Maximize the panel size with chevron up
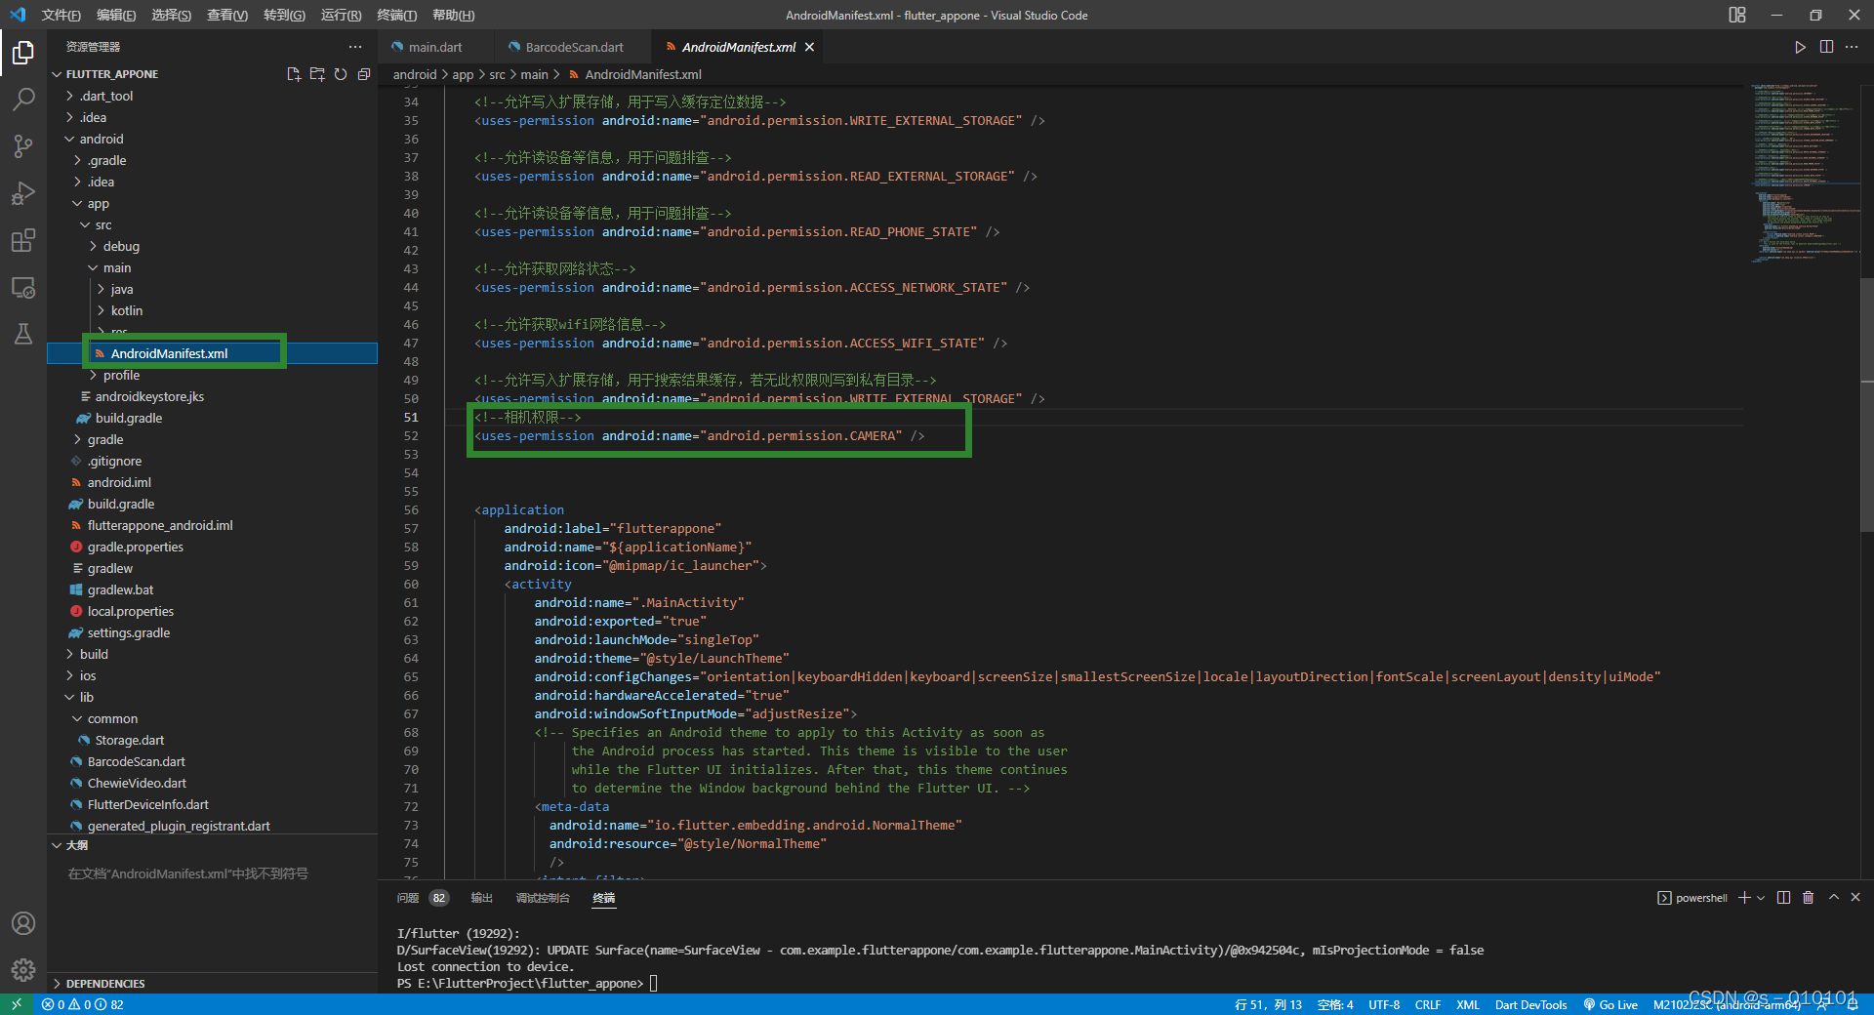Image resolution: width=1874 pixels, height=1015 pixels. click(x=1834, y=898)
